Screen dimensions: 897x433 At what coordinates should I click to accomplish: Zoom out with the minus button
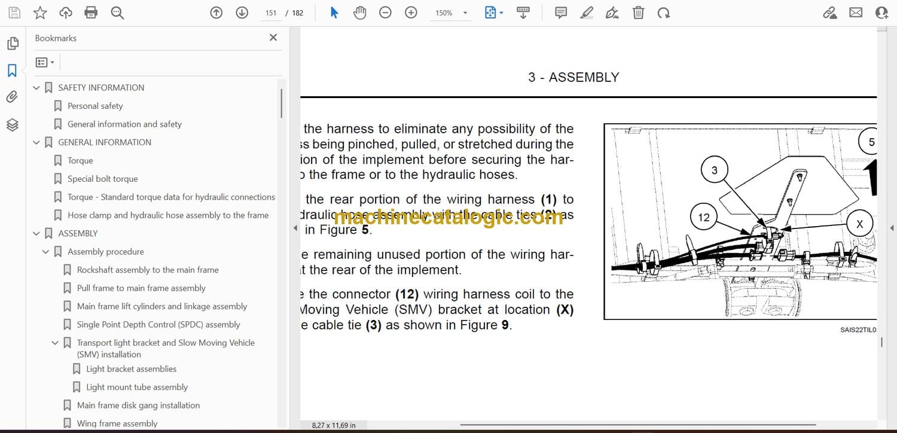tap(386, 13)
